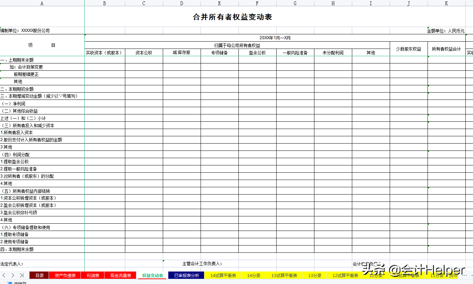The width and height of the screenshot is (473, 284).
Task: Open the 14分录 sheet tab
Action: point(253,275)
